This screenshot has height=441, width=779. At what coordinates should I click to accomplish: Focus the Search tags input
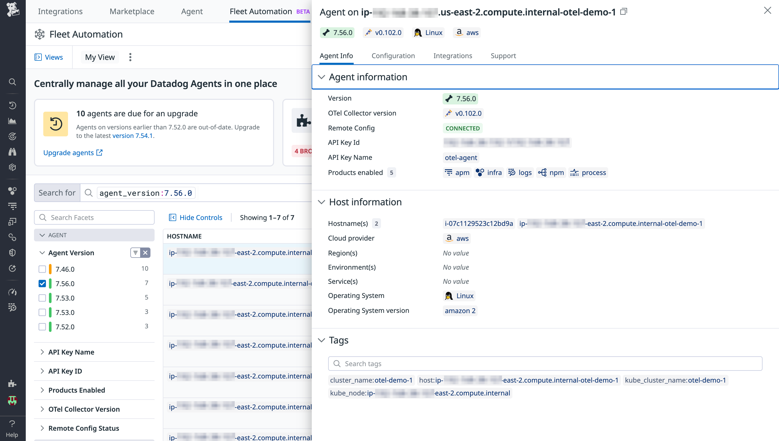545,364
